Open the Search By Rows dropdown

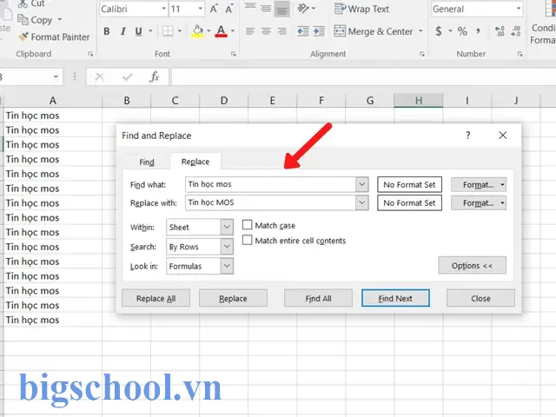pyautogui.click(x=227, y=247)
